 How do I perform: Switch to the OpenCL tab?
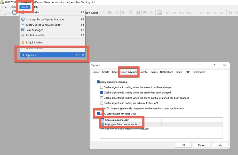[144, 72]
